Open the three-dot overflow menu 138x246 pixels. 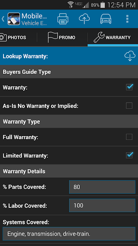point(127,19)
